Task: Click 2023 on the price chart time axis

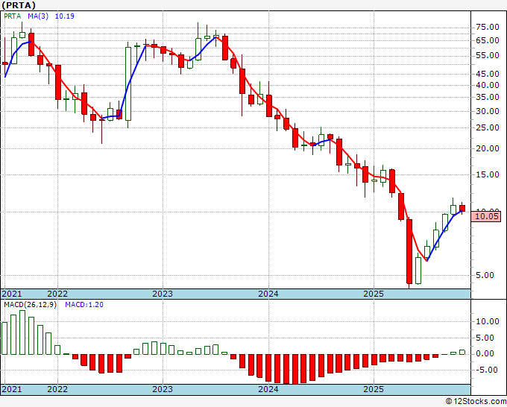Action: point(163,294)
